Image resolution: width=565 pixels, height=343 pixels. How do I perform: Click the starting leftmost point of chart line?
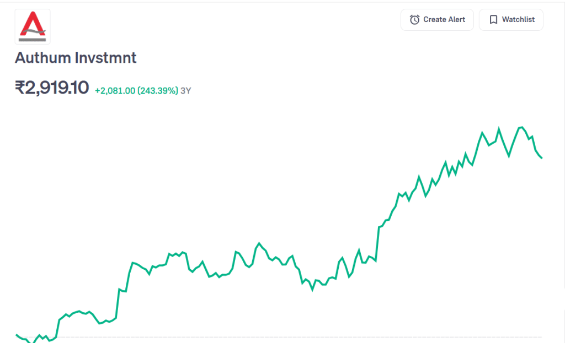[17, 335]
